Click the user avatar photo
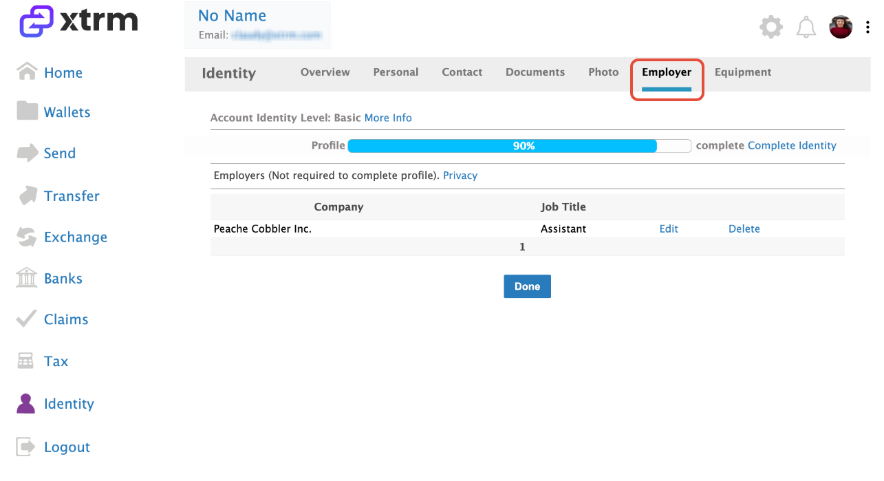 pos(841,27)
